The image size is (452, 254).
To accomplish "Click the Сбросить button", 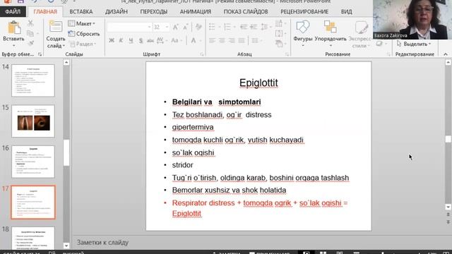I will (84, 34).
